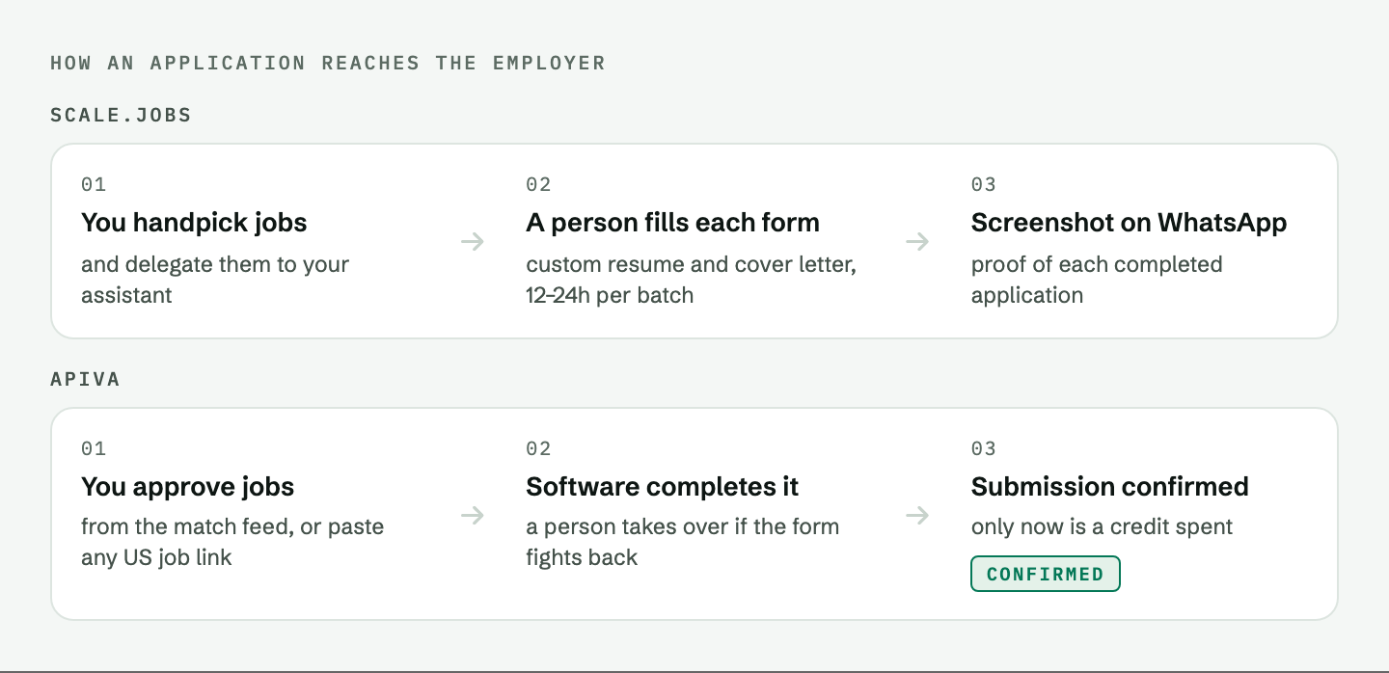Click 'custom resume and cover letter, 12–24h per batch'
The image size is (1389, 673).
tap(691, 280)
